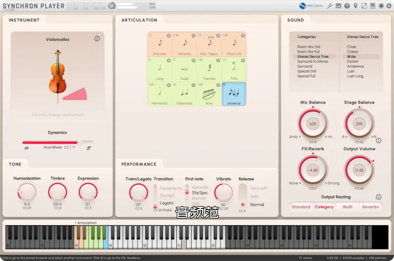
Task: Switch output routing to Category
Action: 324,207
